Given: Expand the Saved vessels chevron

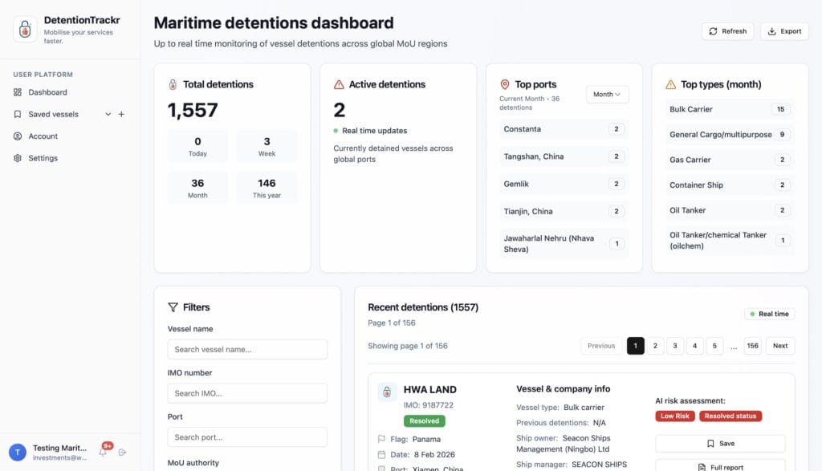Looking at the screenshot, I should (x=108, y=114).
